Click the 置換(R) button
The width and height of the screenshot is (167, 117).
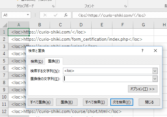(67, 102)
